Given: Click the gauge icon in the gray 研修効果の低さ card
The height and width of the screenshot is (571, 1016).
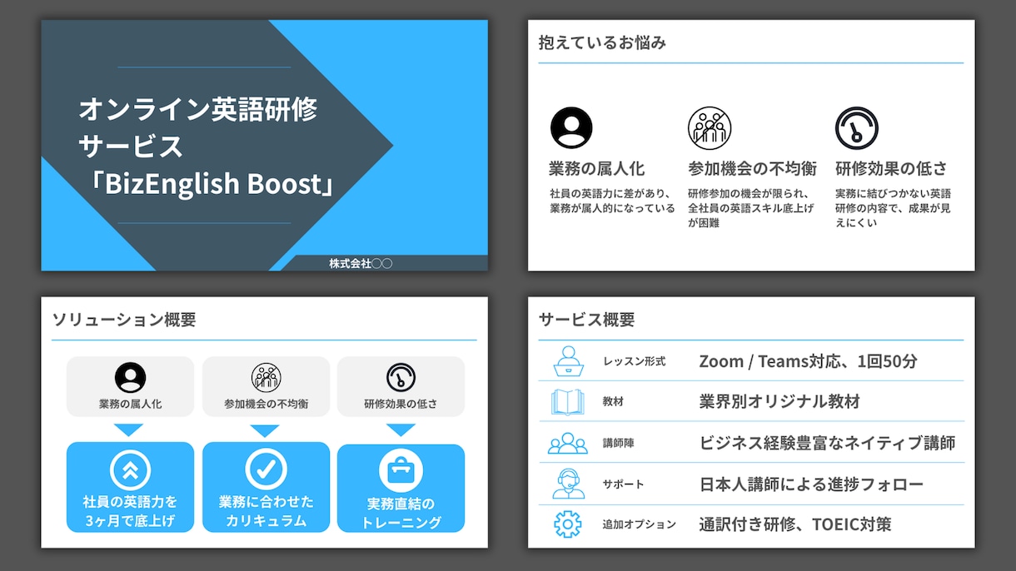Looking at the screenshot, I should [401, 378].
